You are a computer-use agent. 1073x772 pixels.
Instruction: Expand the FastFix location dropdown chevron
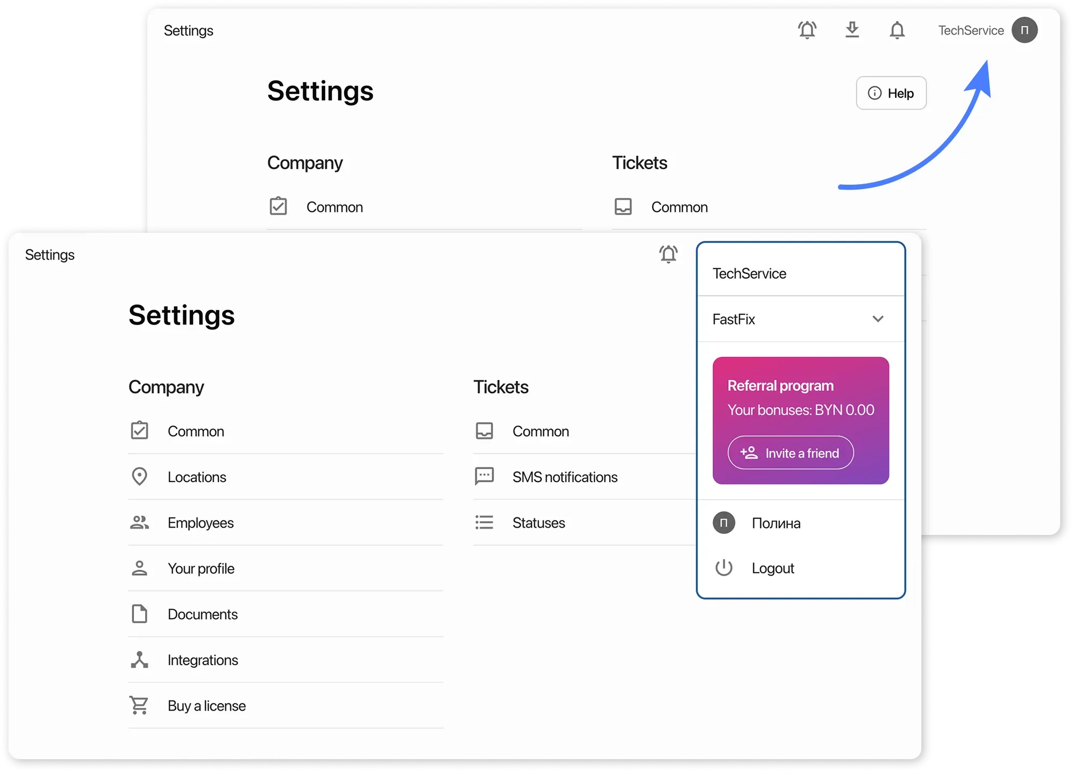[x=878, y=319]
